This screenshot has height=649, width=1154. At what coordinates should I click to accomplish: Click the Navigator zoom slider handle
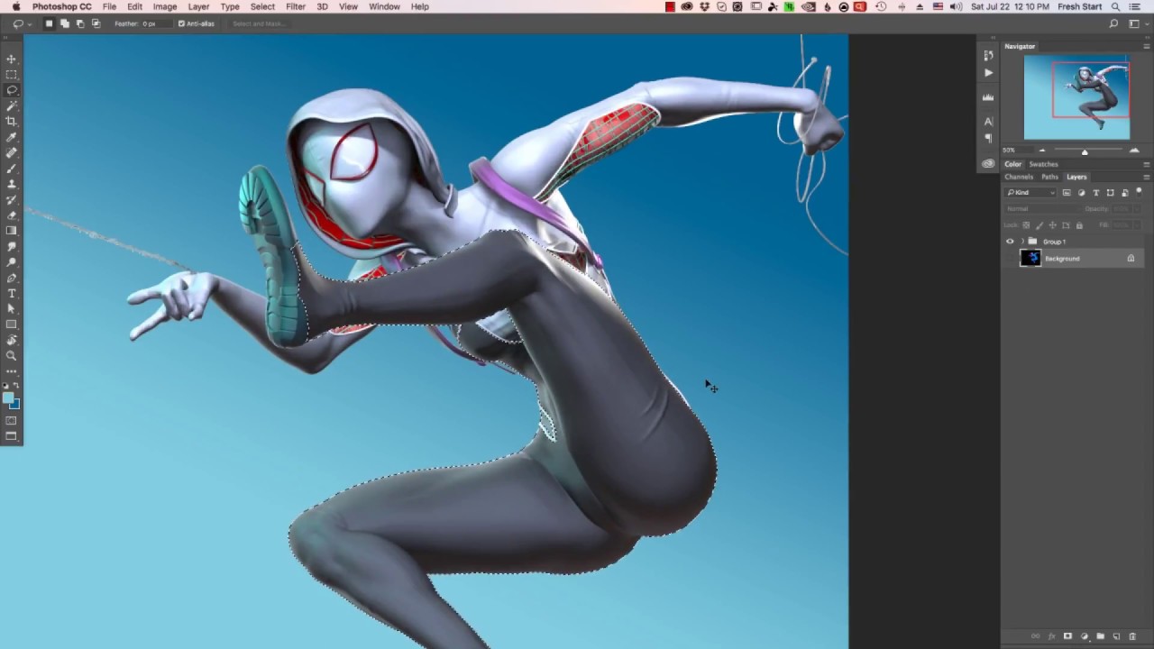pyautogui.click(x=1085, y=151)
